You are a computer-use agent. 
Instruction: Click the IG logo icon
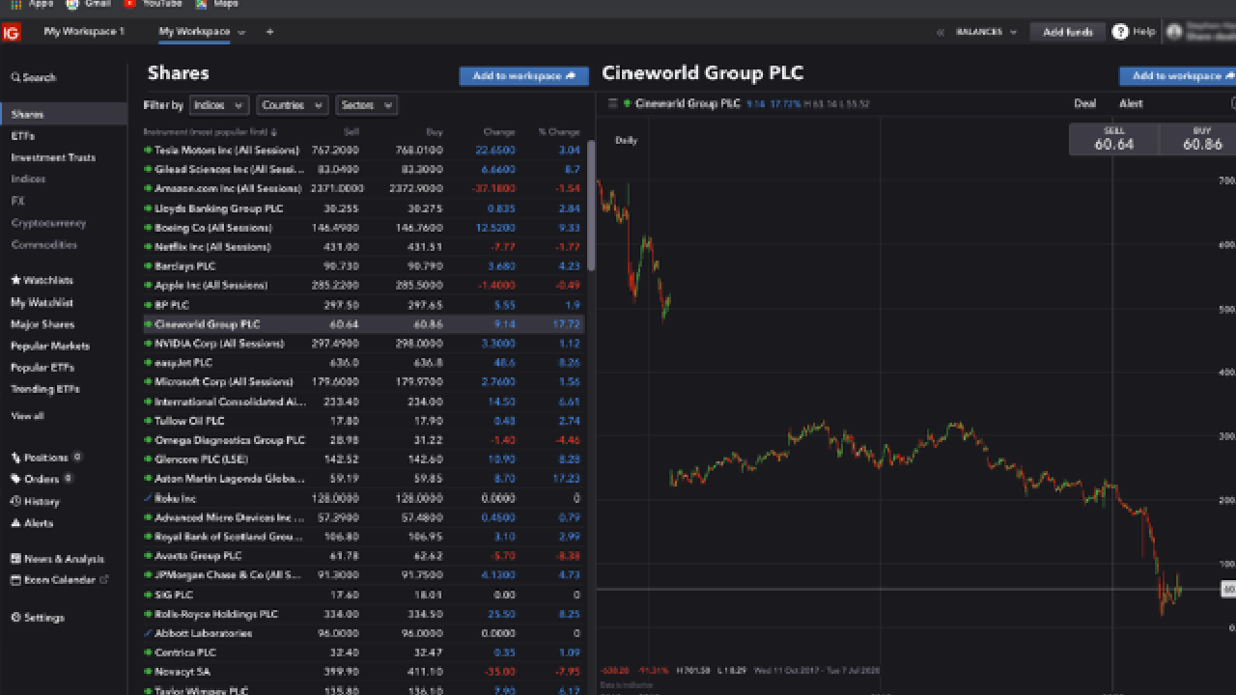coord(11,32)
